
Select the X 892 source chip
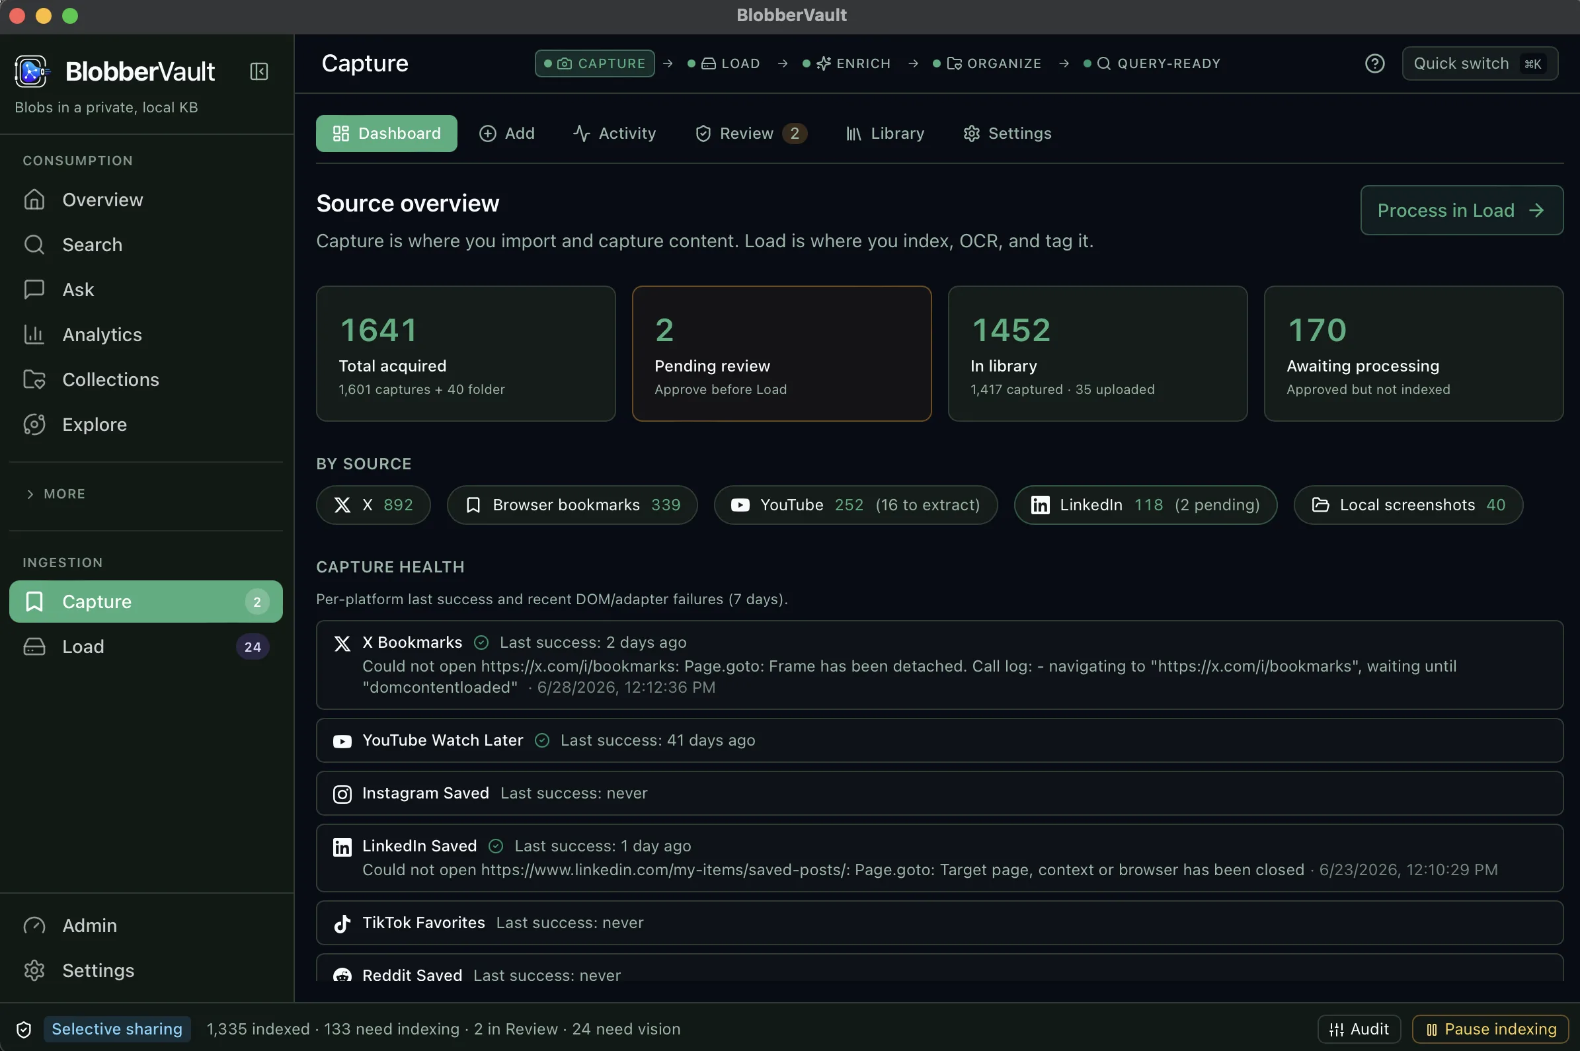(374, 505)
